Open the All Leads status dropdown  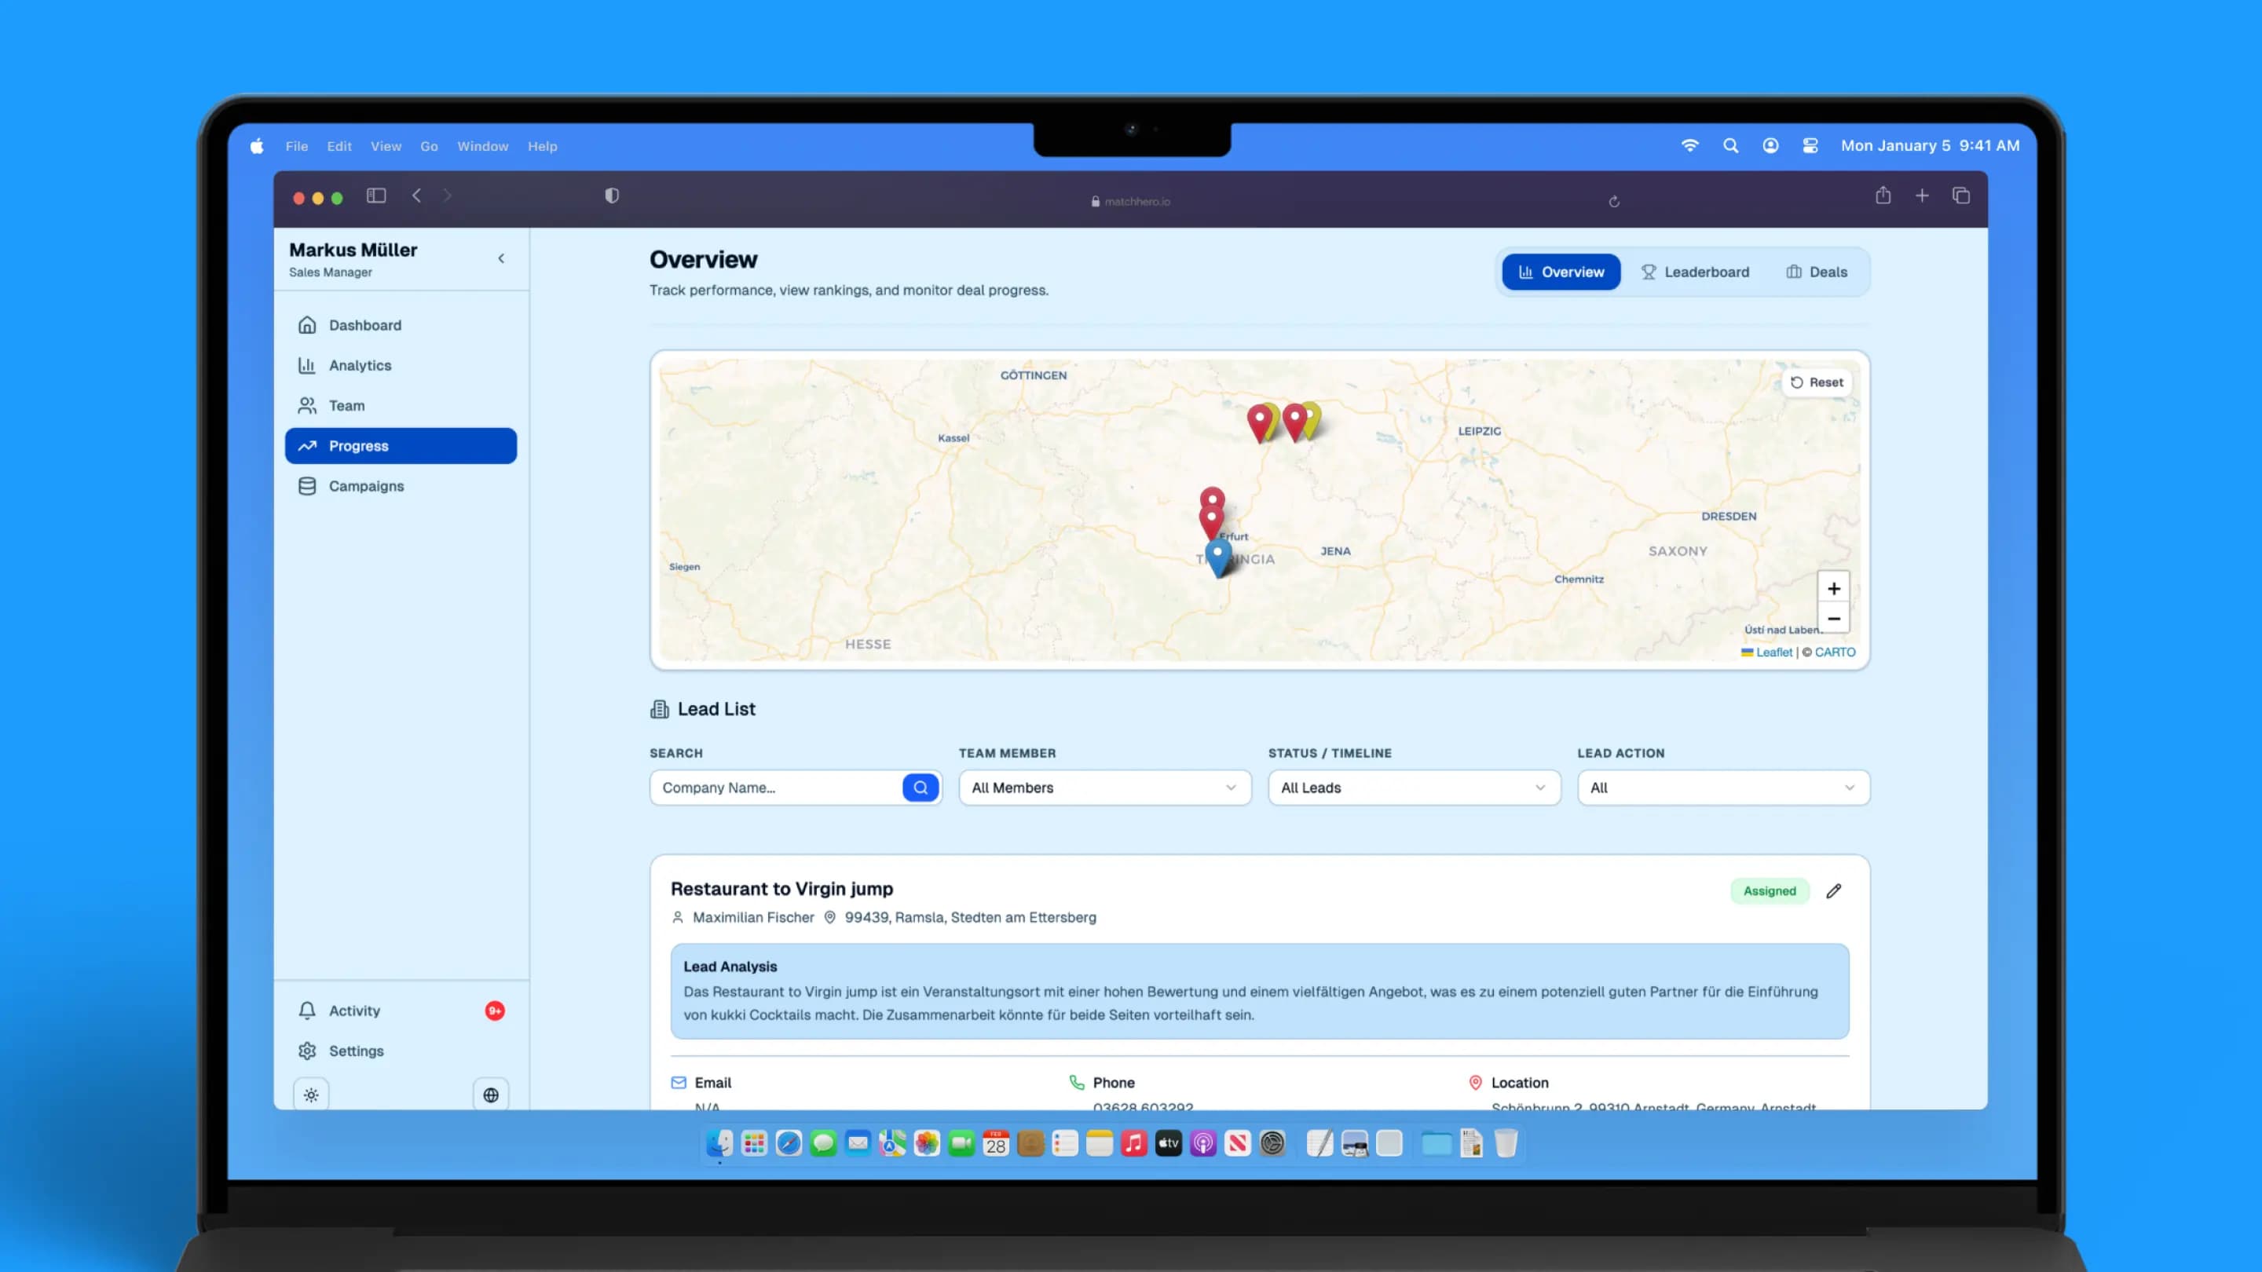pos(1413,788)
